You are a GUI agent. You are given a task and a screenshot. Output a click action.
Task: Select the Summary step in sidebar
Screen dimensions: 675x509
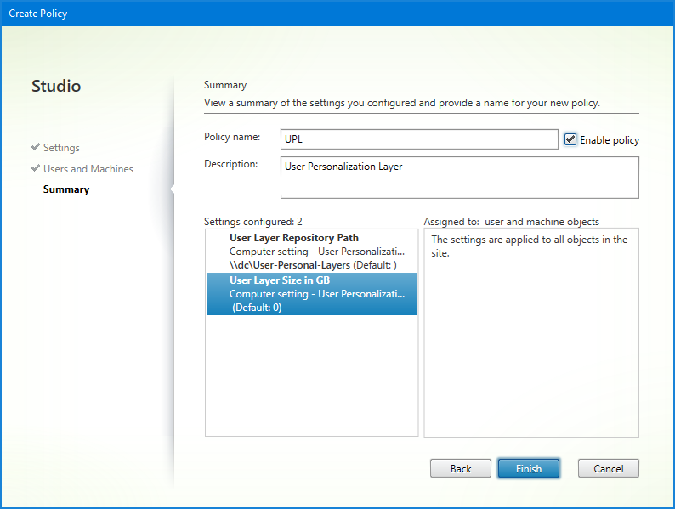[x=66, y=189]
